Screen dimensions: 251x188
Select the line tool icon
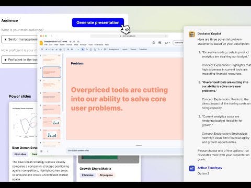click(99, 50)
